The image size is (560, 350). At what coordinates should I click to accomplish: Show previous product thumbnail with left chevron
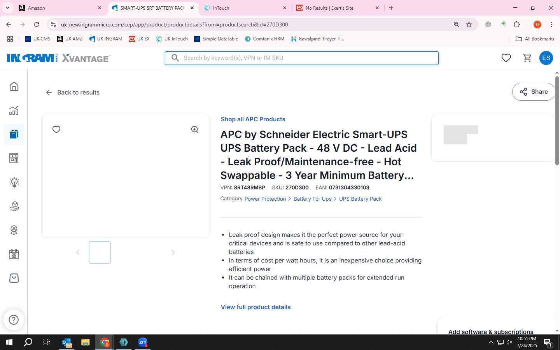(x=78, y=252)
